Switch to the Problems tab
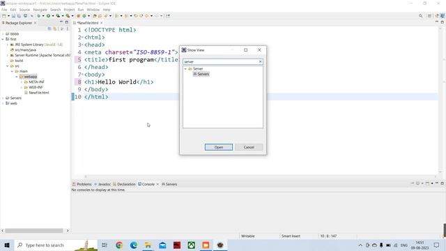This screenshot has width=446, height=251. 82,184
